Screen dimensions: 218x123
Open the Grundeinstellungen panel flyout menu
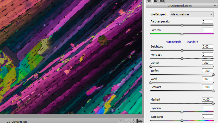coord(215,6)
